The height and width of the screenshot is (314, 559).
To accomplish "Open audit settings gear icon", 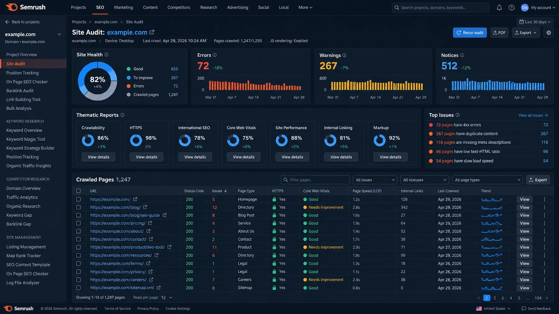I will (549, 33).
